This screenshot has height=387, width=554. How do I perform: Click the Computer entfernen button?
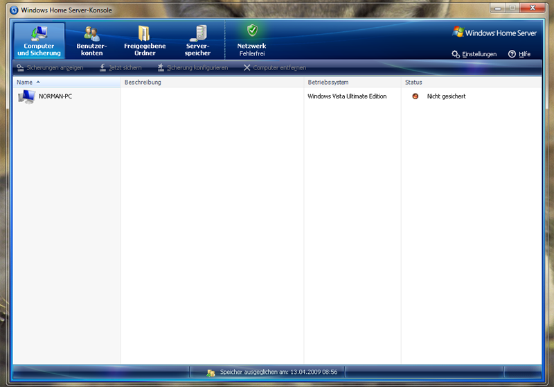274,68
